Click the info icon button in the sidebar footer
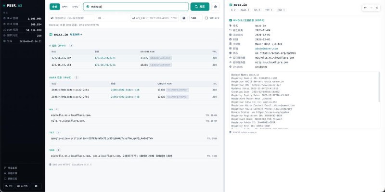This screenshot has height=192, width=385. (x=36, y=186)
